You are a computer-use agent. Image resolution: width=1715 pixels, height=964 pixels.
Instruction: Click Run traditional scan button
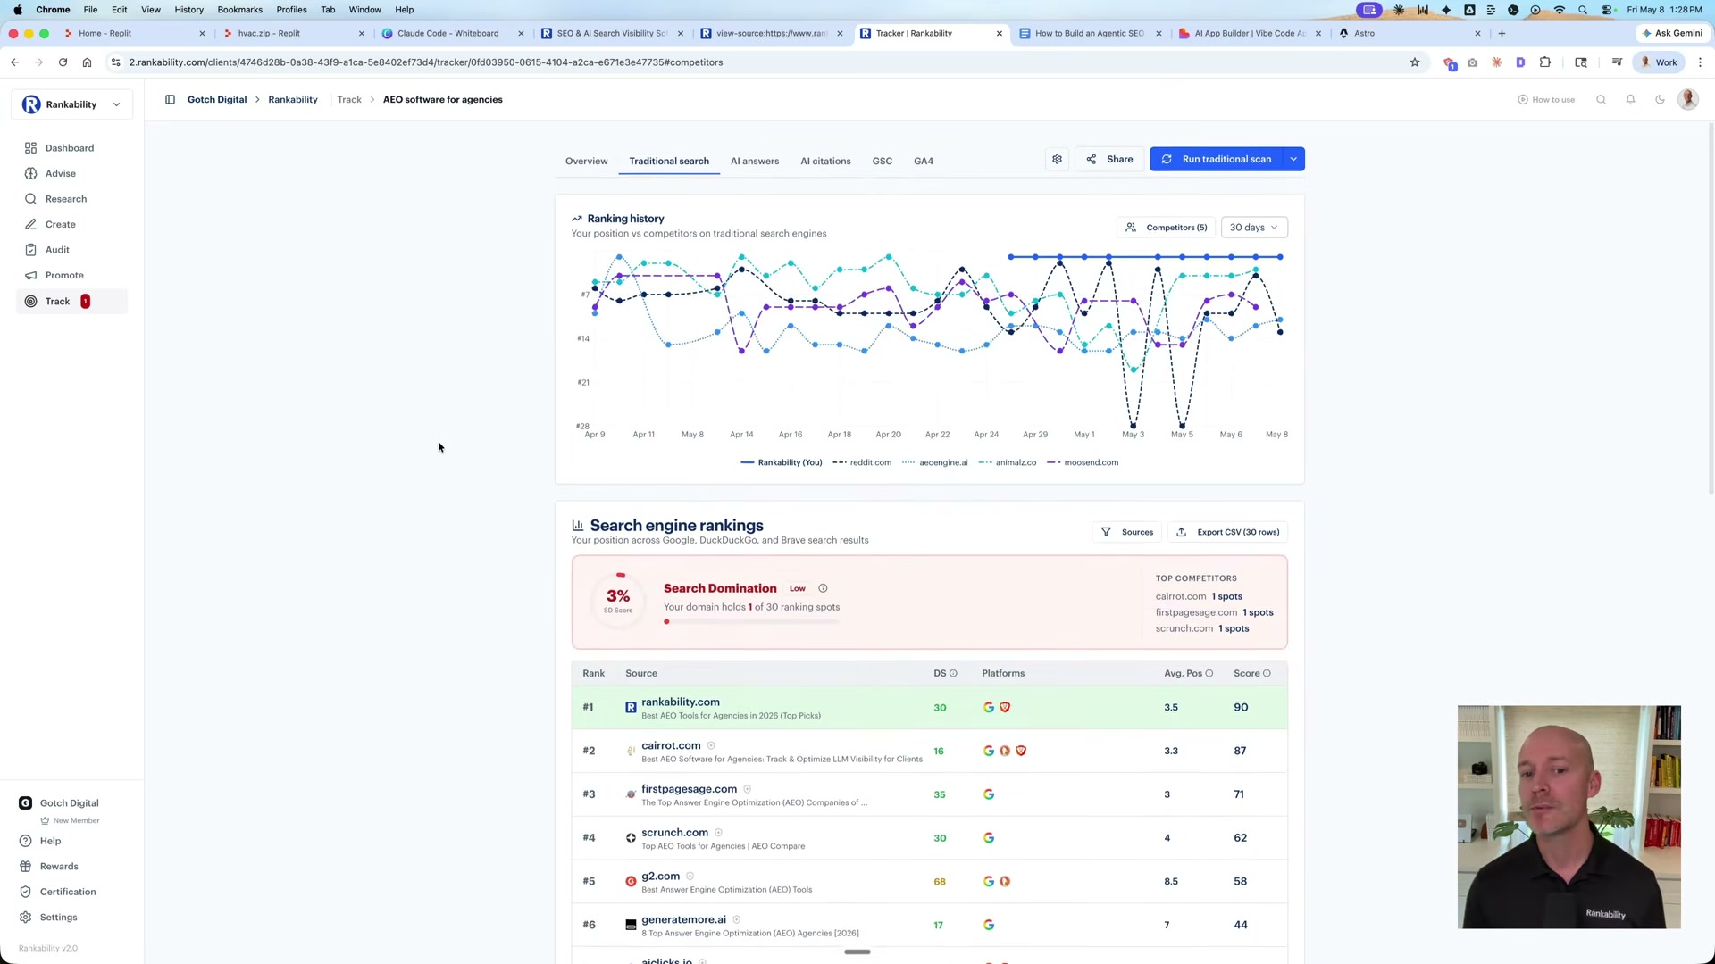pos(1217,159)
